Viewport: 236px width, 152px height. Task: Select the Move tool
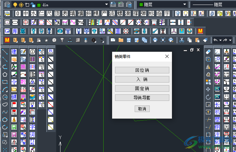tap(208, 89)
